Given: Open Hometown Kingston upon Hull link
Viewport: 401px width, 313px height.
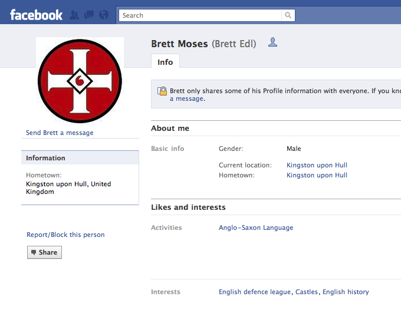Looking at the screenshot, I should pyautogui.click(x=317, y=175).
